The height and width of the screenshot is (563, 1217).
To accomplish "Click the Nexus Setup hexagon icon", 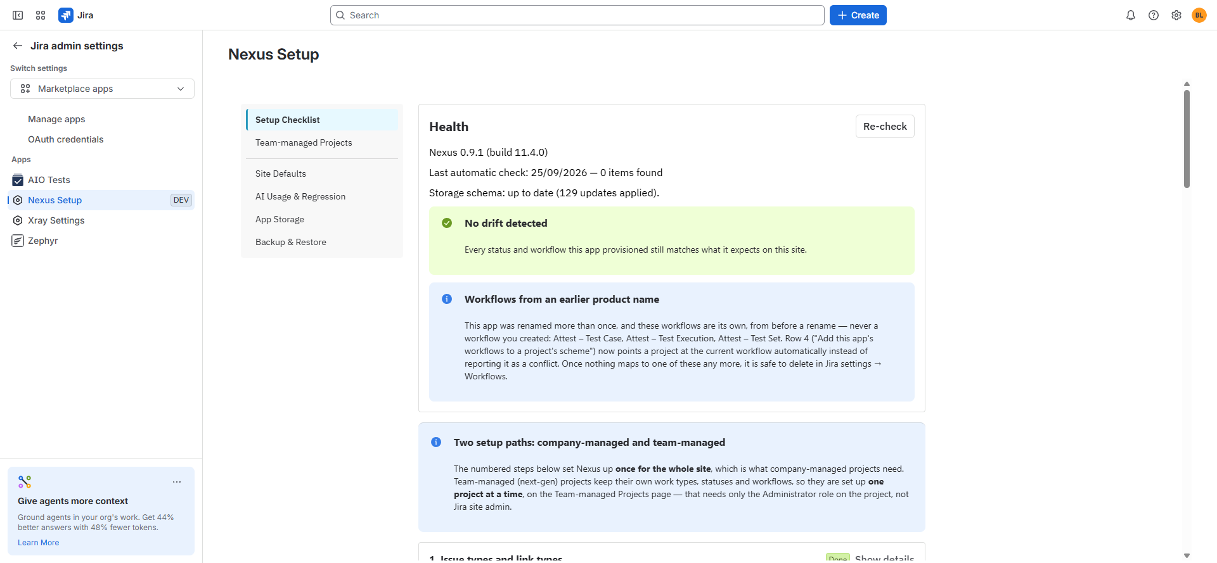I will click(x=18, y=200).
